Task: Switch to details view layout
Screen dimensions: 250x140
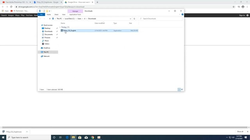Action: coord(179,90)
